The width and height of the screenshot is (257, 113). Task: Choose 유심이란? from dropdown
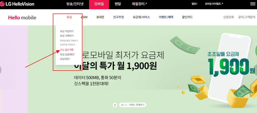click(65, 59)
